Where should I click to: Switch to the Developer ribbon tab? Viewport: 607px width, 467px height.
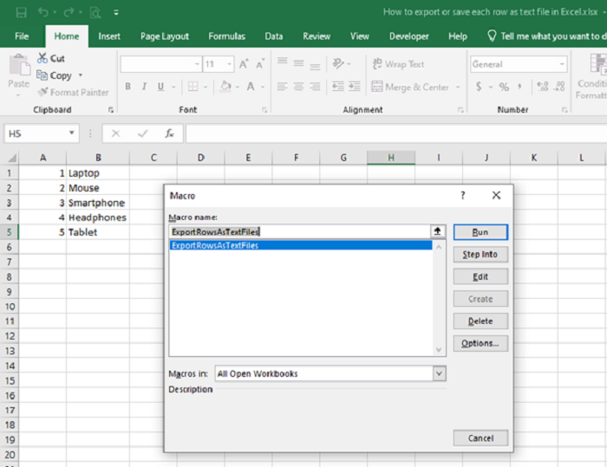coord(408,36)
